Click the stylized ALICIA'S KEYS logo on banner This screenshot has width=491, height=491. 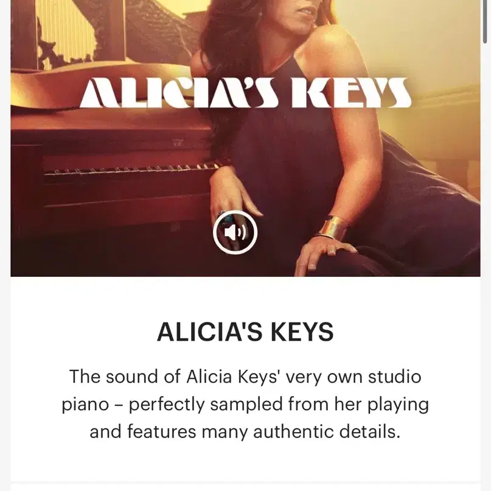(x=245, y=92)
